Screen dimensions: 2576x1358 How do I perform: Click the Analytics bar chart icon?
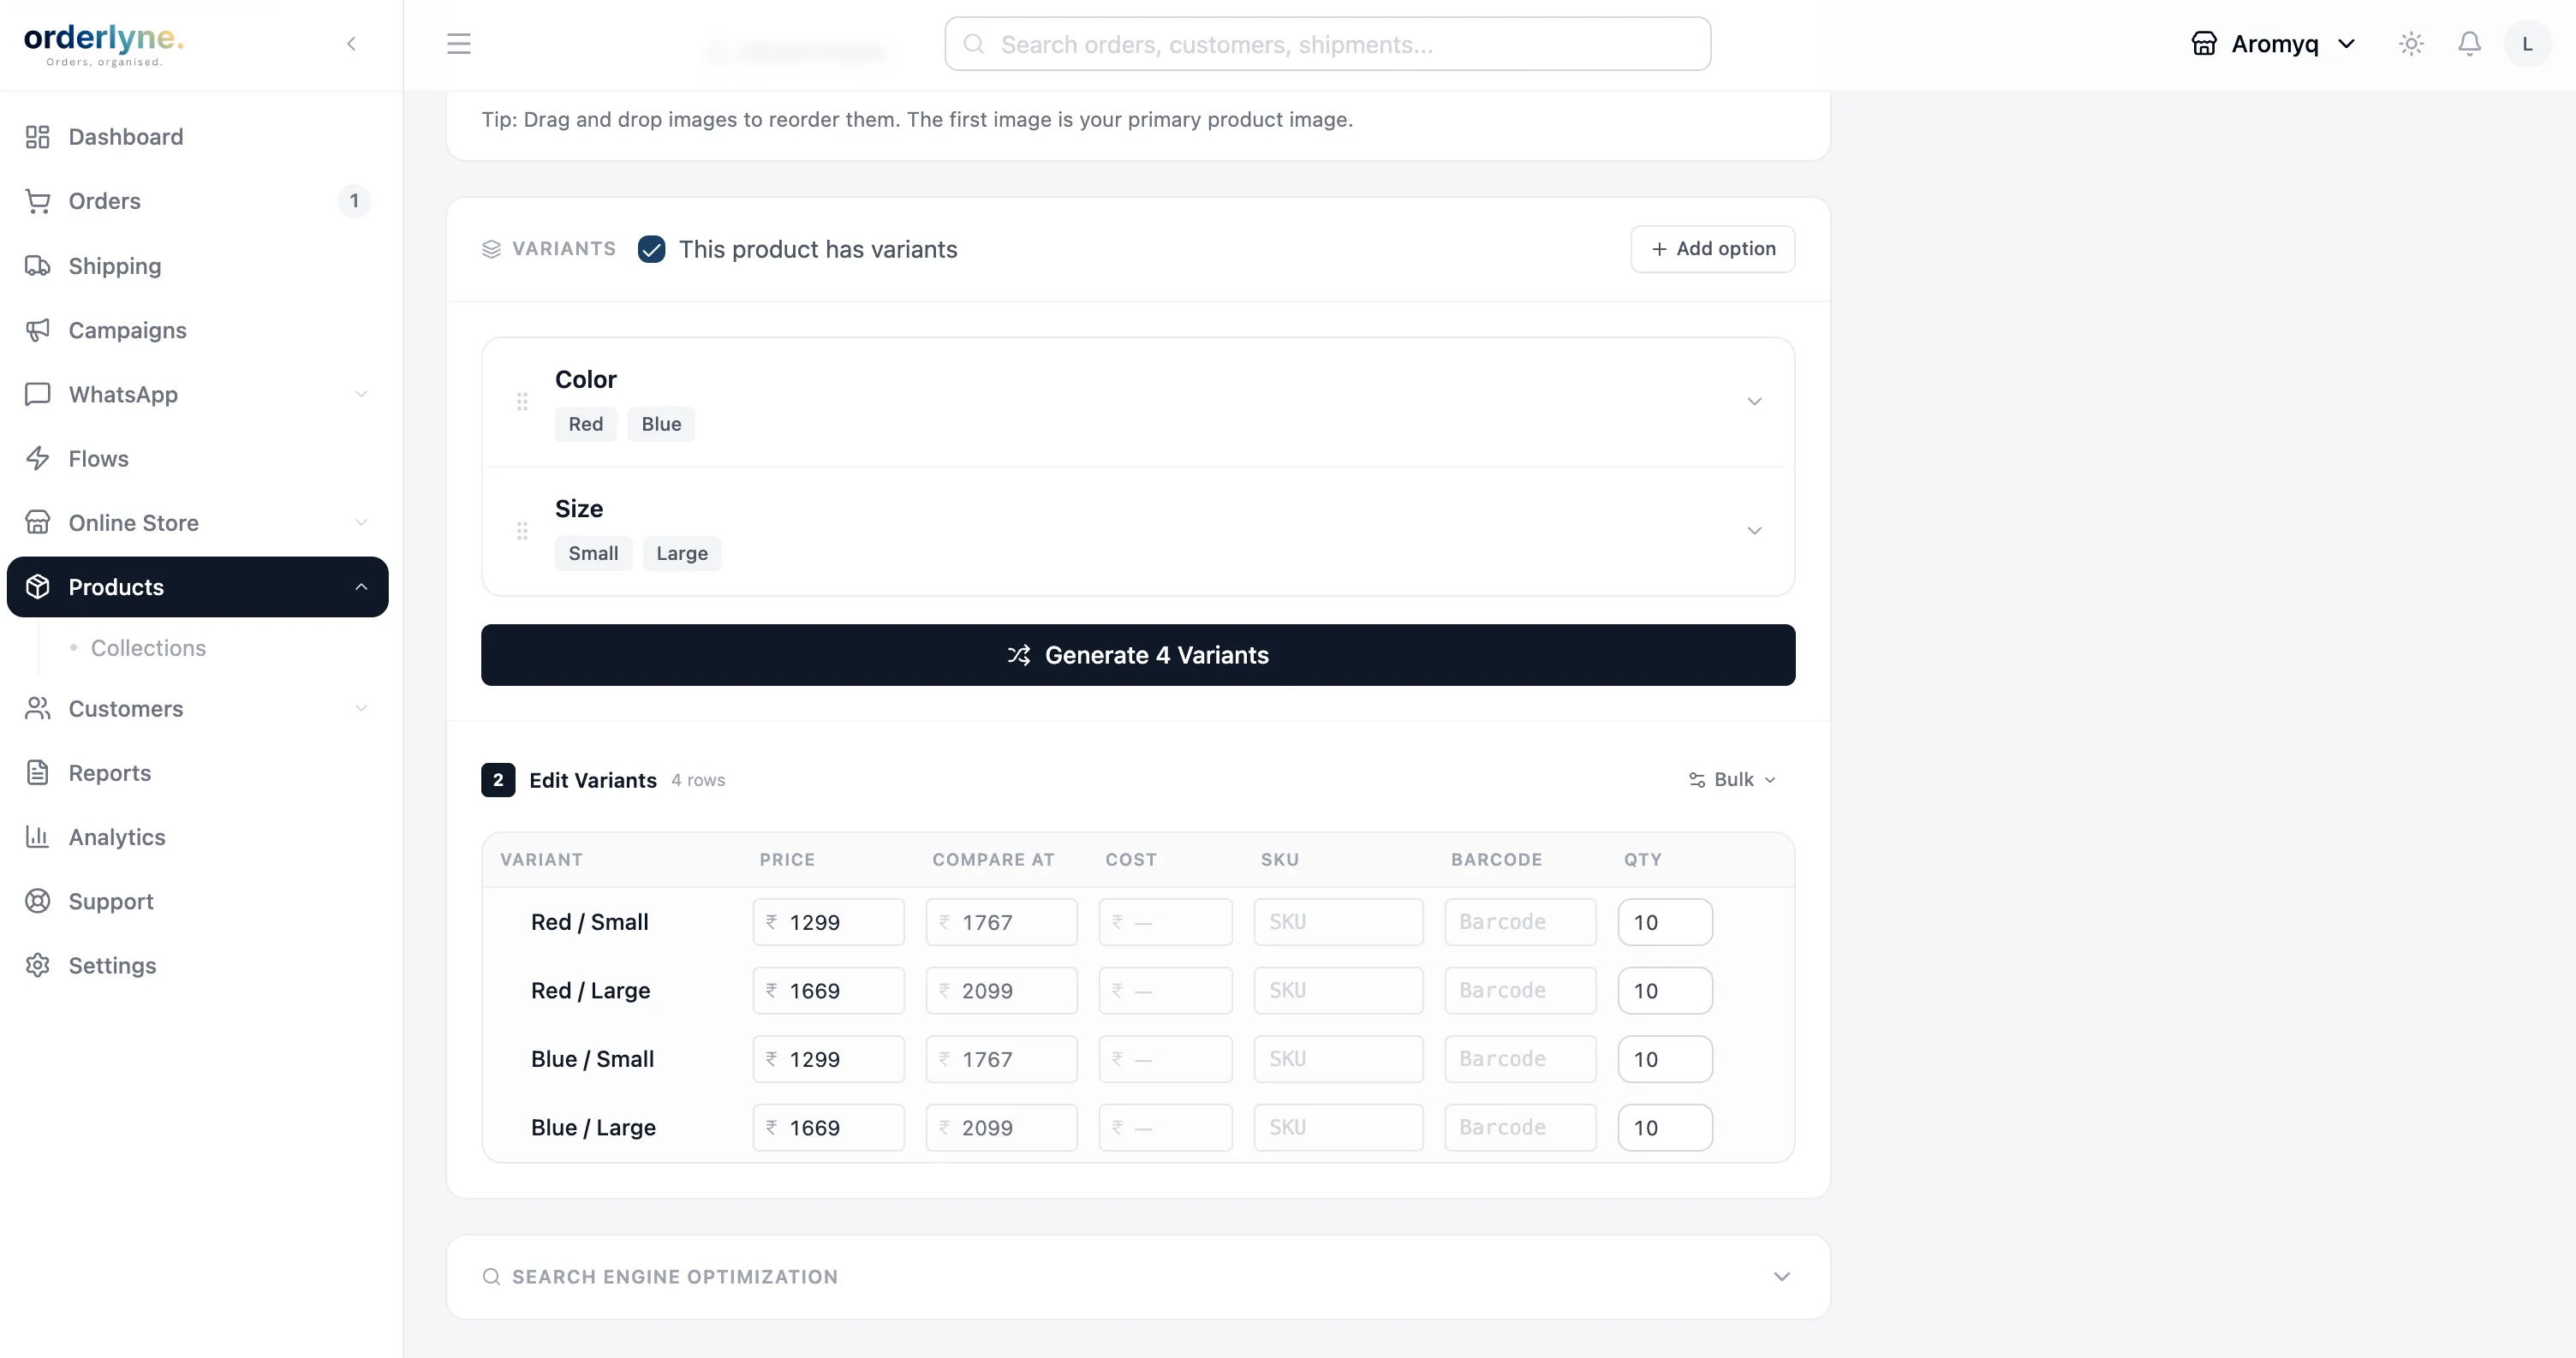point(38,837)
